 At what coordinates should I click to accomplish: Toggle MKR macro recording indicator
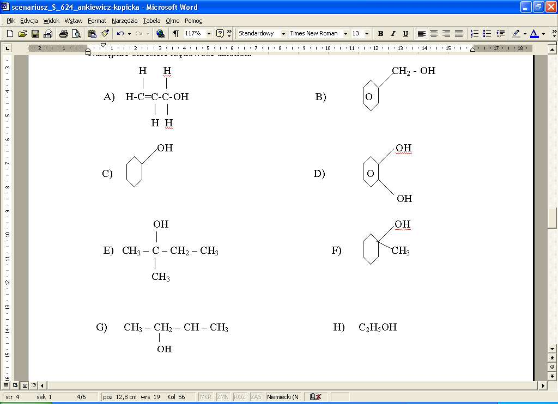[x=205, y=397]
